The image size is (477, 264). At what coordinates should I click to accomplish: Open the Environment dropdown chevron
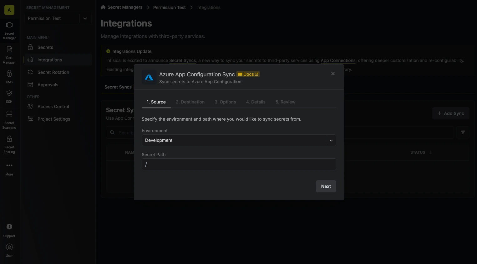click(331, 140)
